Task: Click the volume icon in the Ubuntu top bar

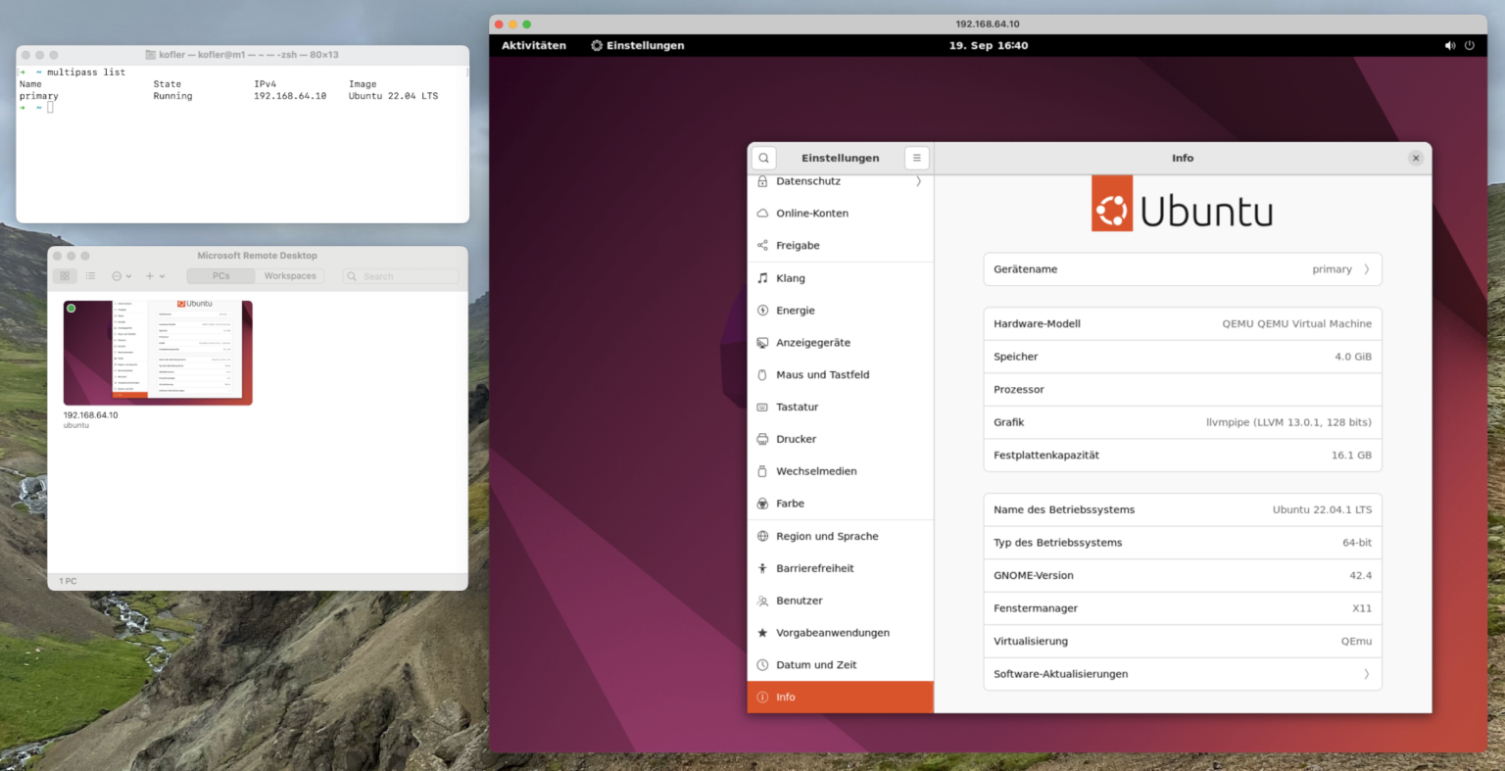Action: click(x=1449, y=45)
